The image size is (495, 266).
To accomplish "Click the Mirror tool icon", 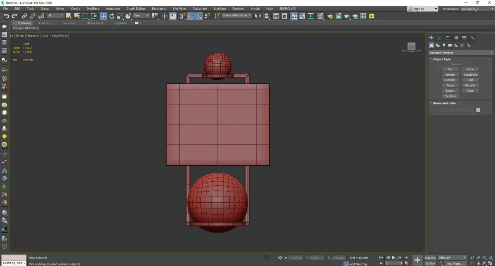I will (x=257, y=16).
